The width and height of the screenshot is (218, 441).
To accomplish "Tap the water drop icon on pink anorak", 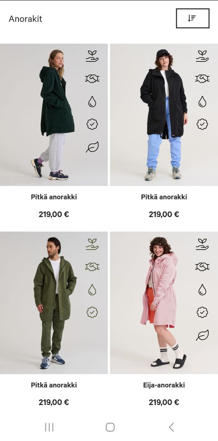I will [202, 290].
